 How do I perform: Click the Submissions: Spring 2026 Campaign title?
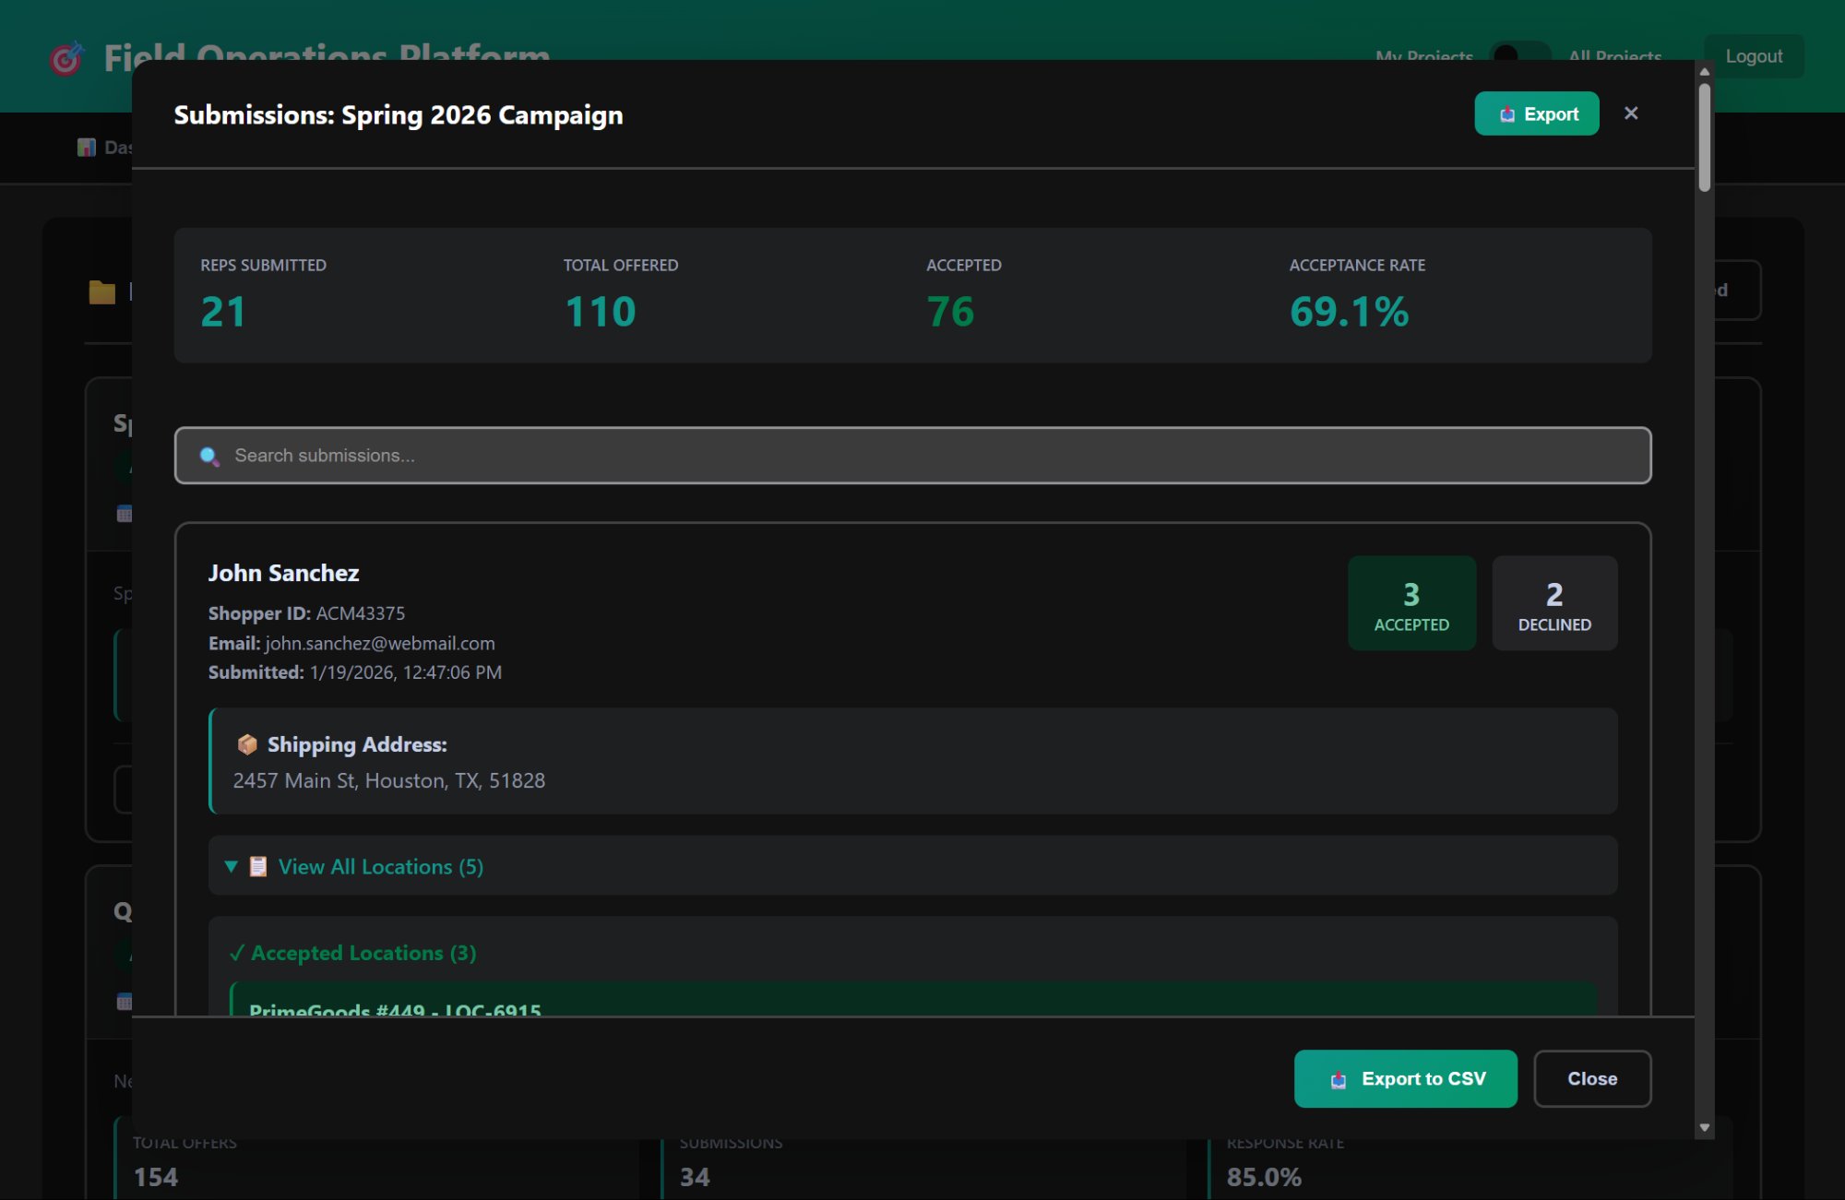point(399,115)
